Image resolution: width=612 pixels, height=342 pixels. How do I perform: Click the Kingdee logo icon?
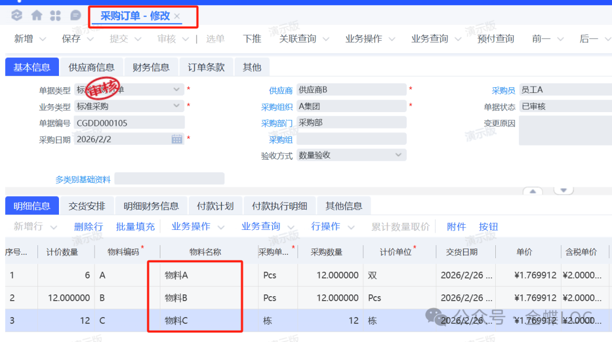coord(17,15)
